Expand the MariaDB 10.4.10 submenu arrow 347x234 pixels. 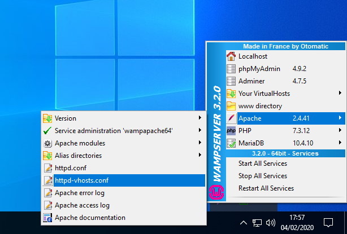click(340, 143)
